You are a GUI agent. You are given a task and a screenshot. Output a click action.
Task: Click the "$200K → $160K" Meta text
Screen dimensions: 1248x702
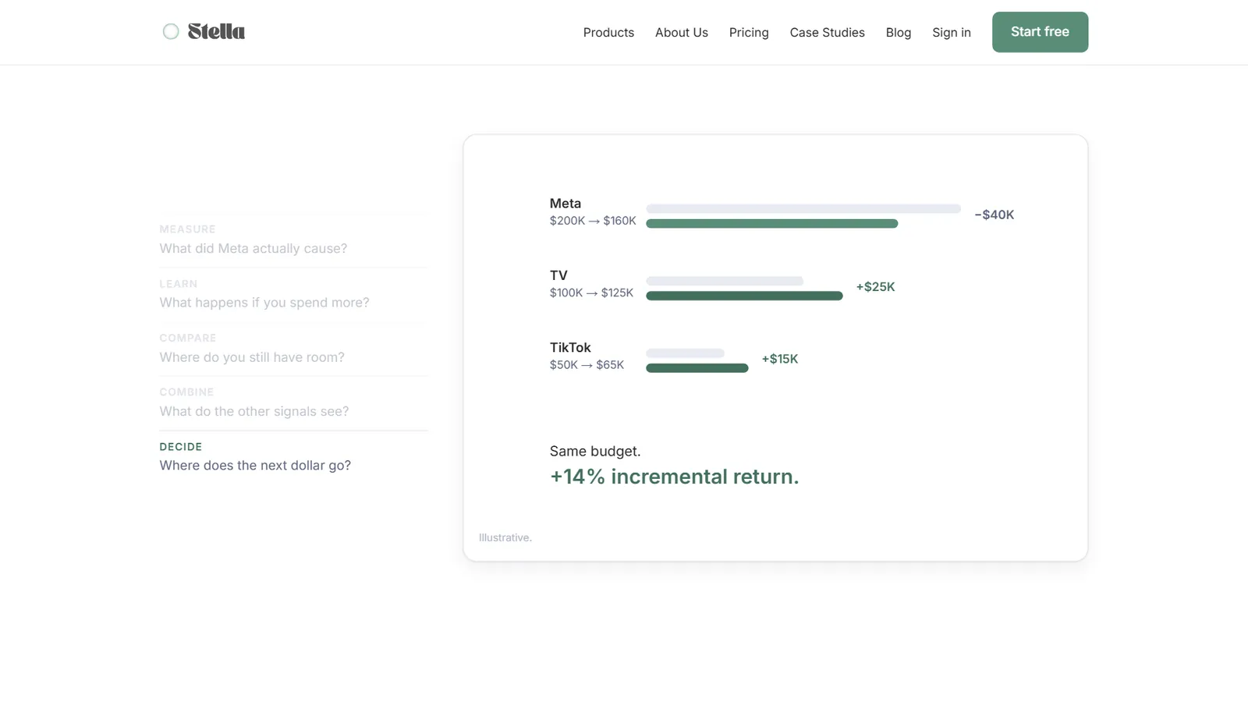pos(593,221)
